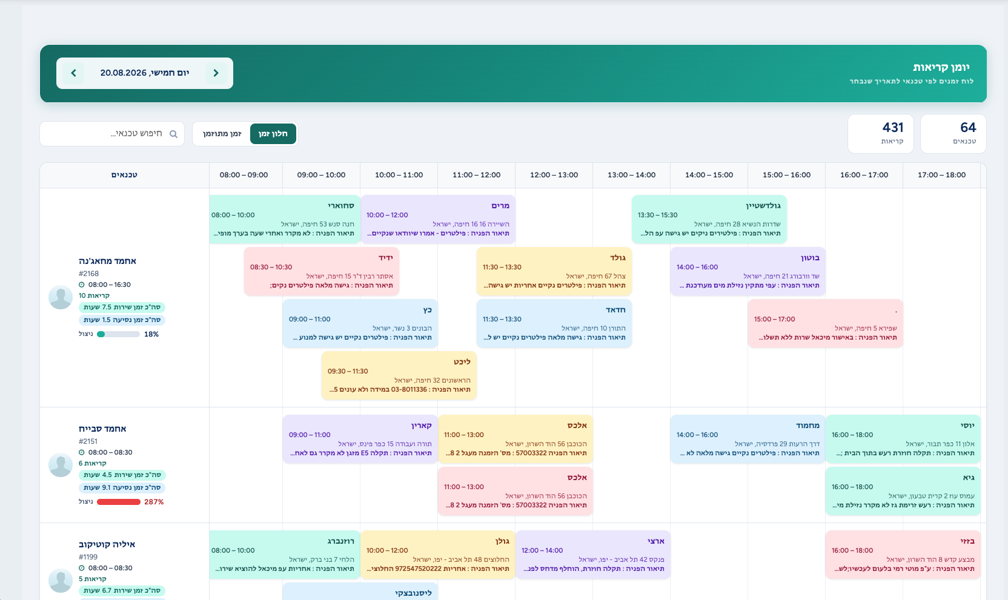Open the red סכלא 11:00–13:00 card
This screenshot has height=600, width=1008.
(x=516, y=491)
